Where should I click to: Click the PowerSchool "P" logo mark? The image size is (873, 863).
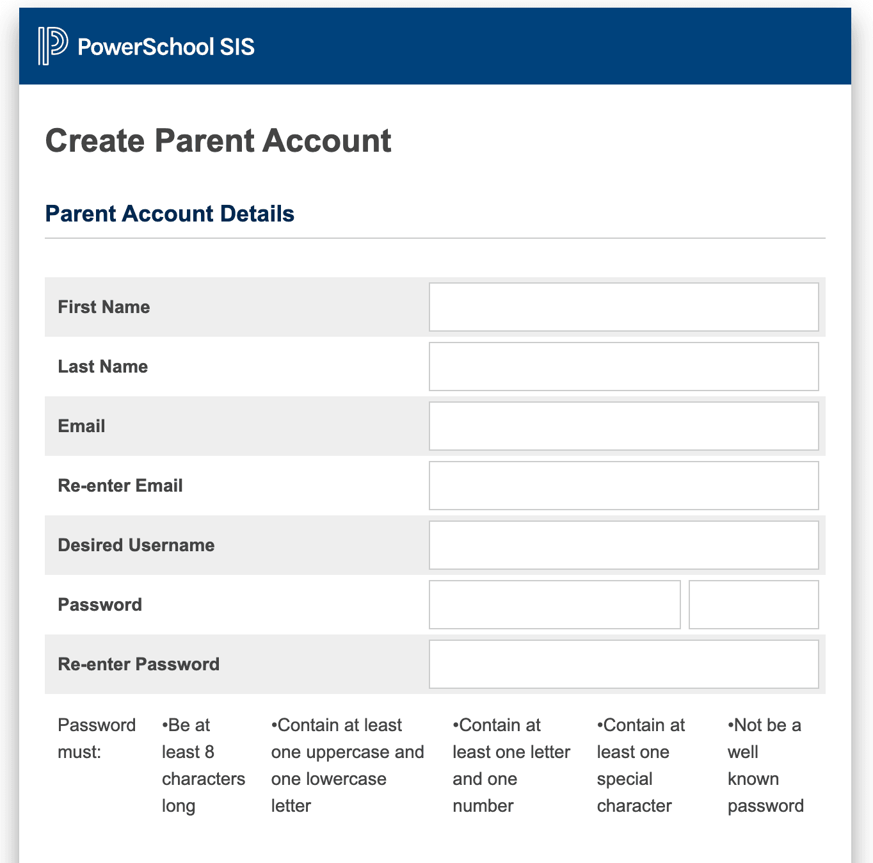click(x=52, y=45)
